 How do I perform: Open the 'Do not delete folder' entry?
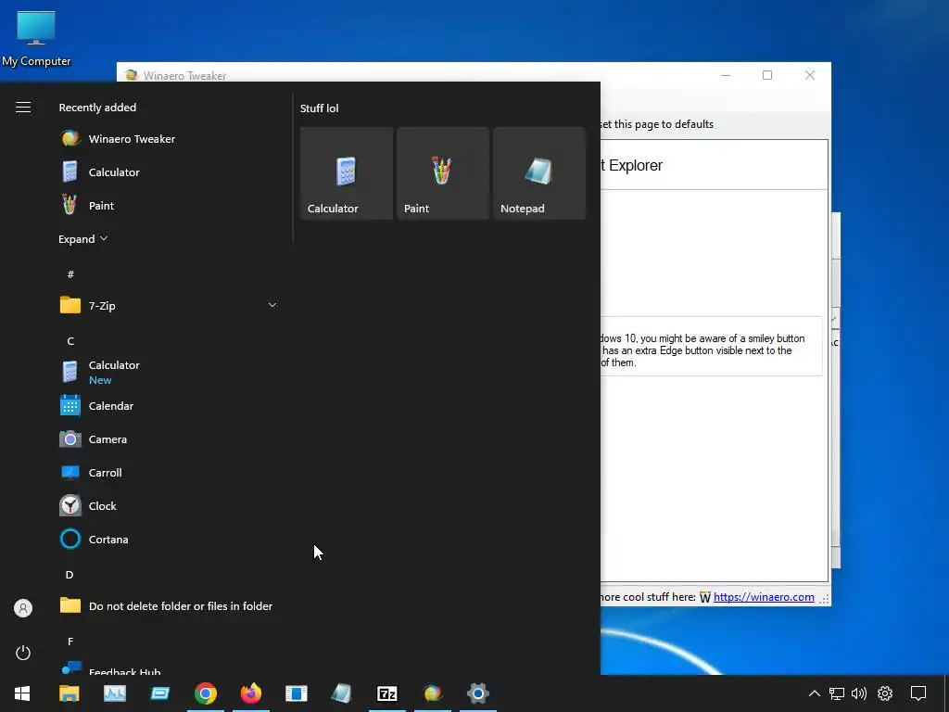pyautogui.click(x=169, y=605)
